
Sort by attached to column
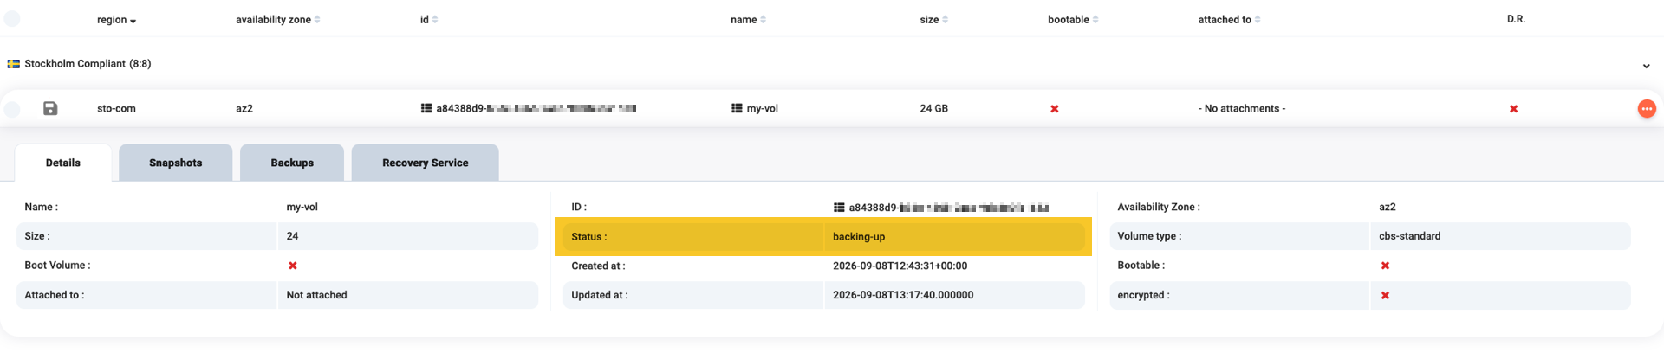1229,20
